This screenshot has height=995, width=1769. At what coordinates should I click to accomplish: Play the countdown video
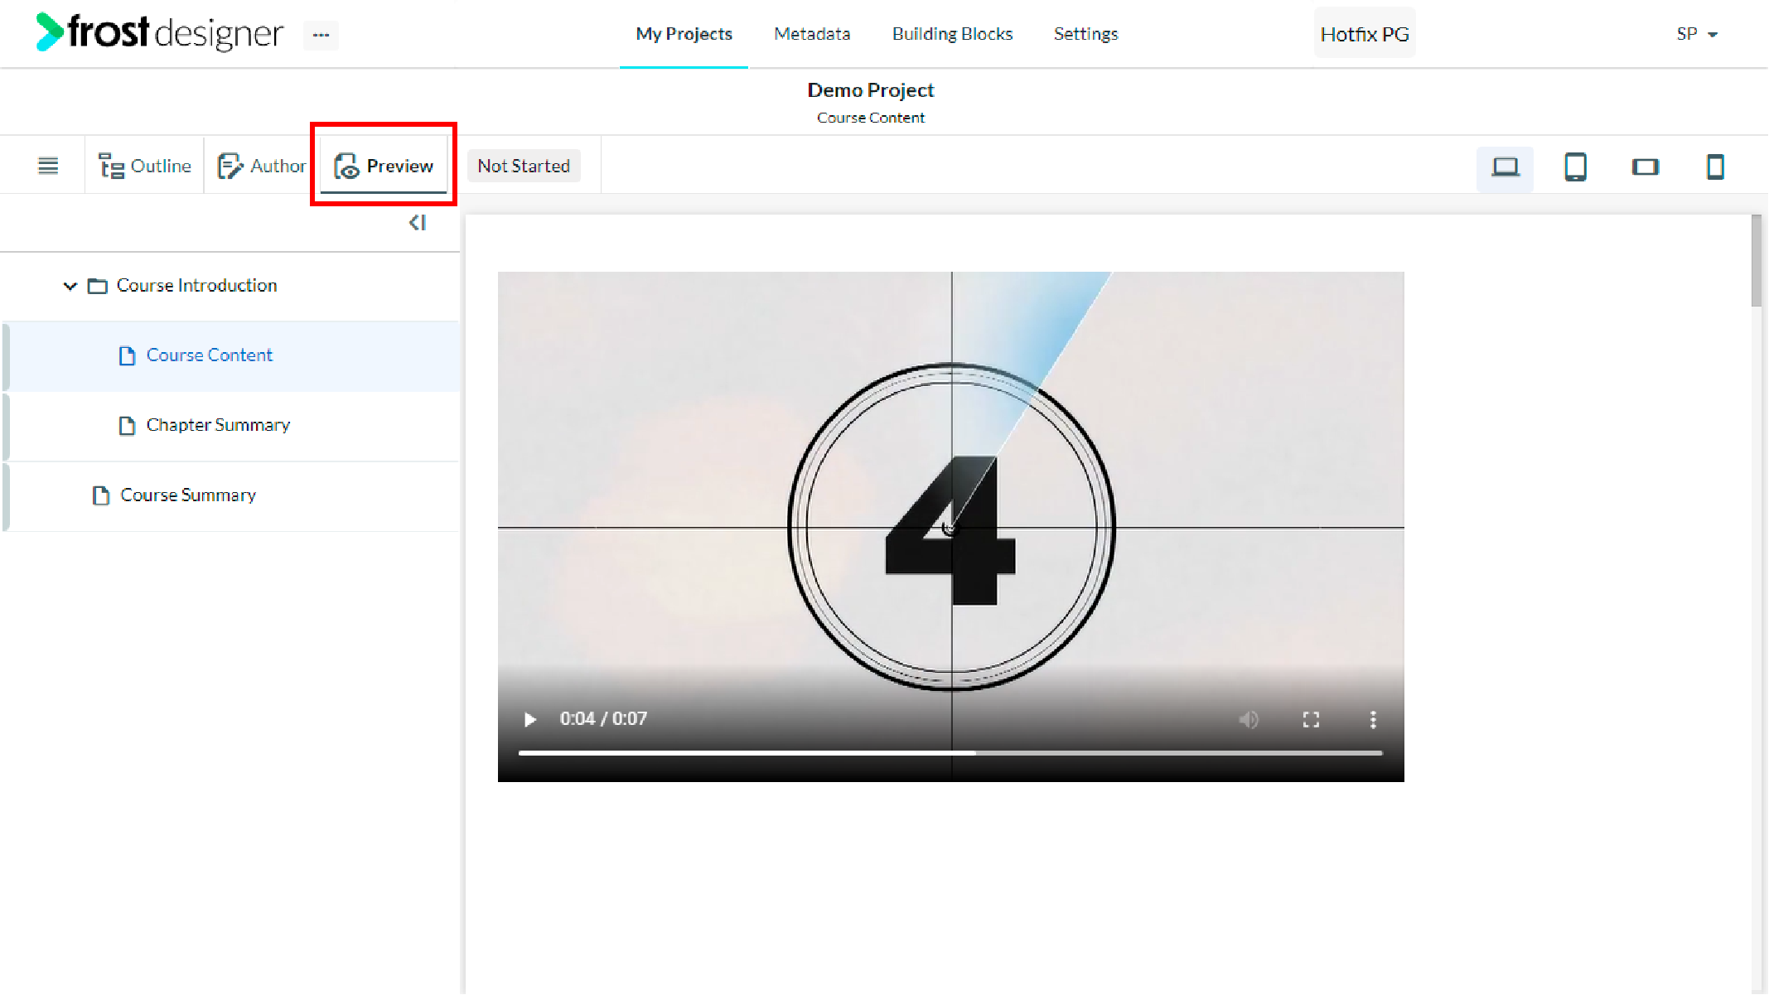tap(530, 719)
